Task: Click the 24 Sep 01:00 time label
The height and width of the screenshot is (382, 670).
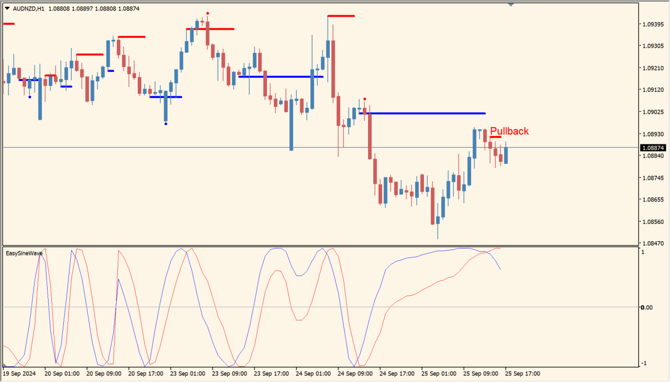Action: [x=313, y=374]
